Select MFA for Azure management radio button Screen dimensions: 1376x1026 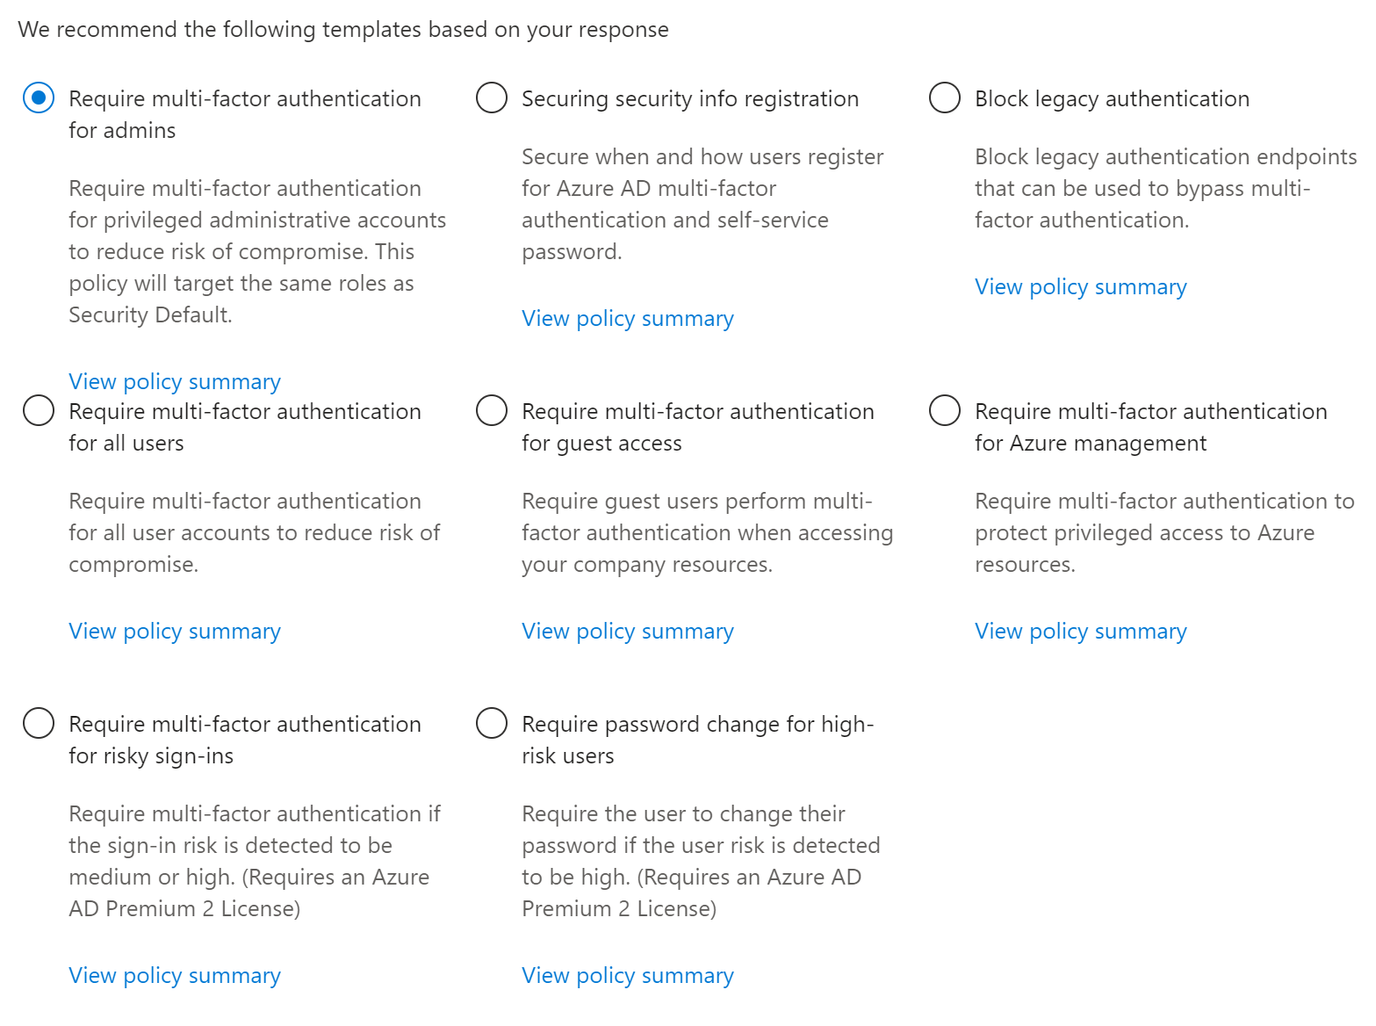945,410
